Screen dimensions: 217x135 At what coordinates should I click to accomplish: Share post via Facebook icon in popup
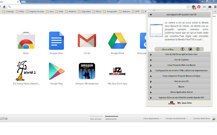pyautogui.click(x=182, y=49)
